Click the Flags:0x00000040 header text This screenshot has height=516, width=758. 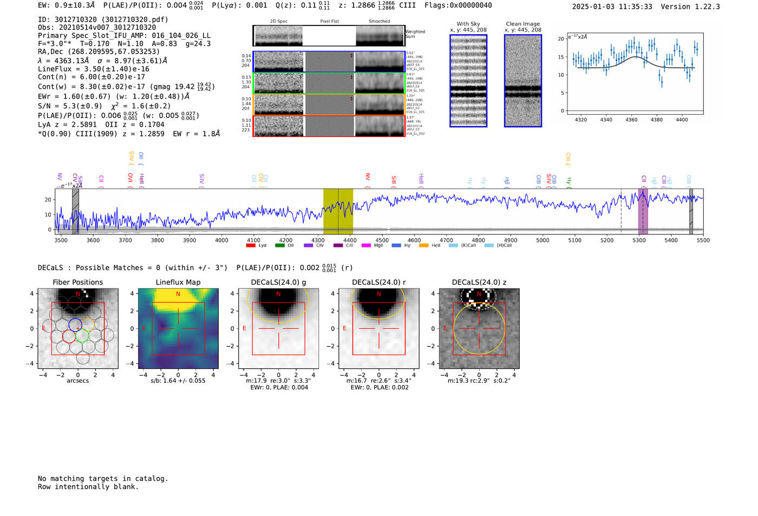coord(458,5)
